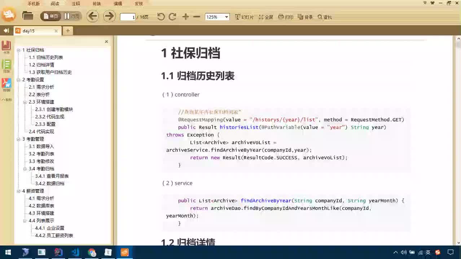Image resolution: width=461 pixels, height=259 pixels.
Task: Collapse the '2 考勤设置' tree node
Action: coord(18,79)
